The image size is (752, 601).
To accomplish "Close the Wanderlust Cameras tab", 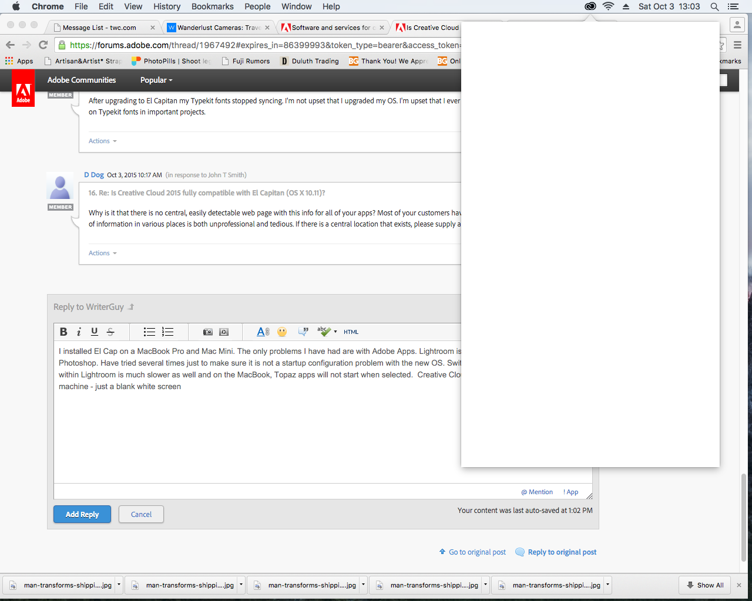I will pyautogui.click(x=267, y=28).
